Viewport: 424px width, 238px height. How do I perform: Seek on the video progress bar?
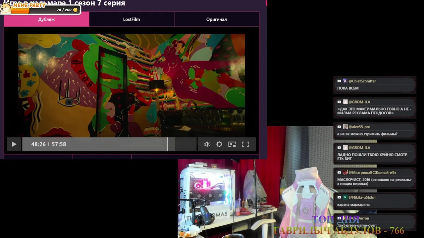pos(109,144)
